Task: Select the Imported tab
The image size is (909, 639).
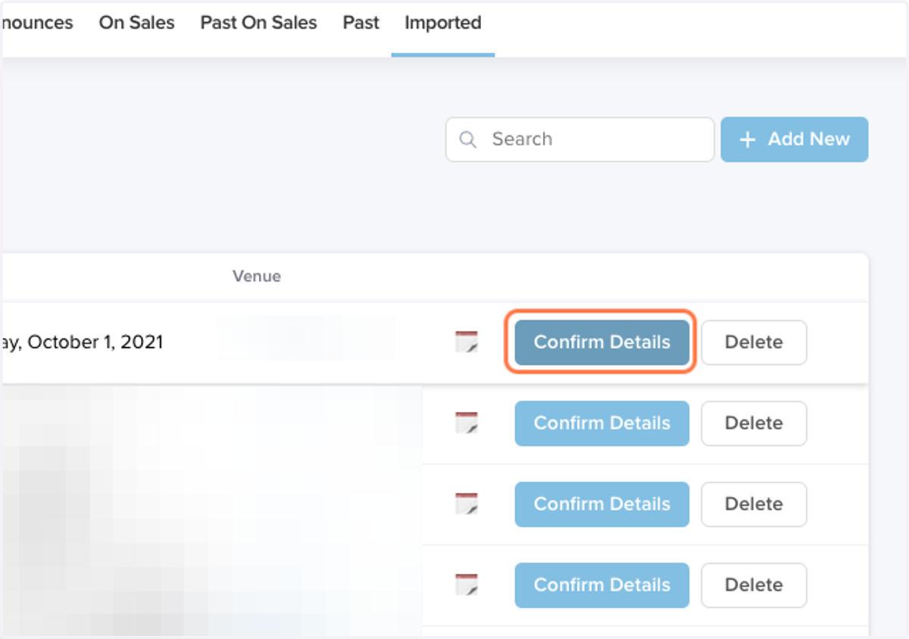Action: (443, 23)
